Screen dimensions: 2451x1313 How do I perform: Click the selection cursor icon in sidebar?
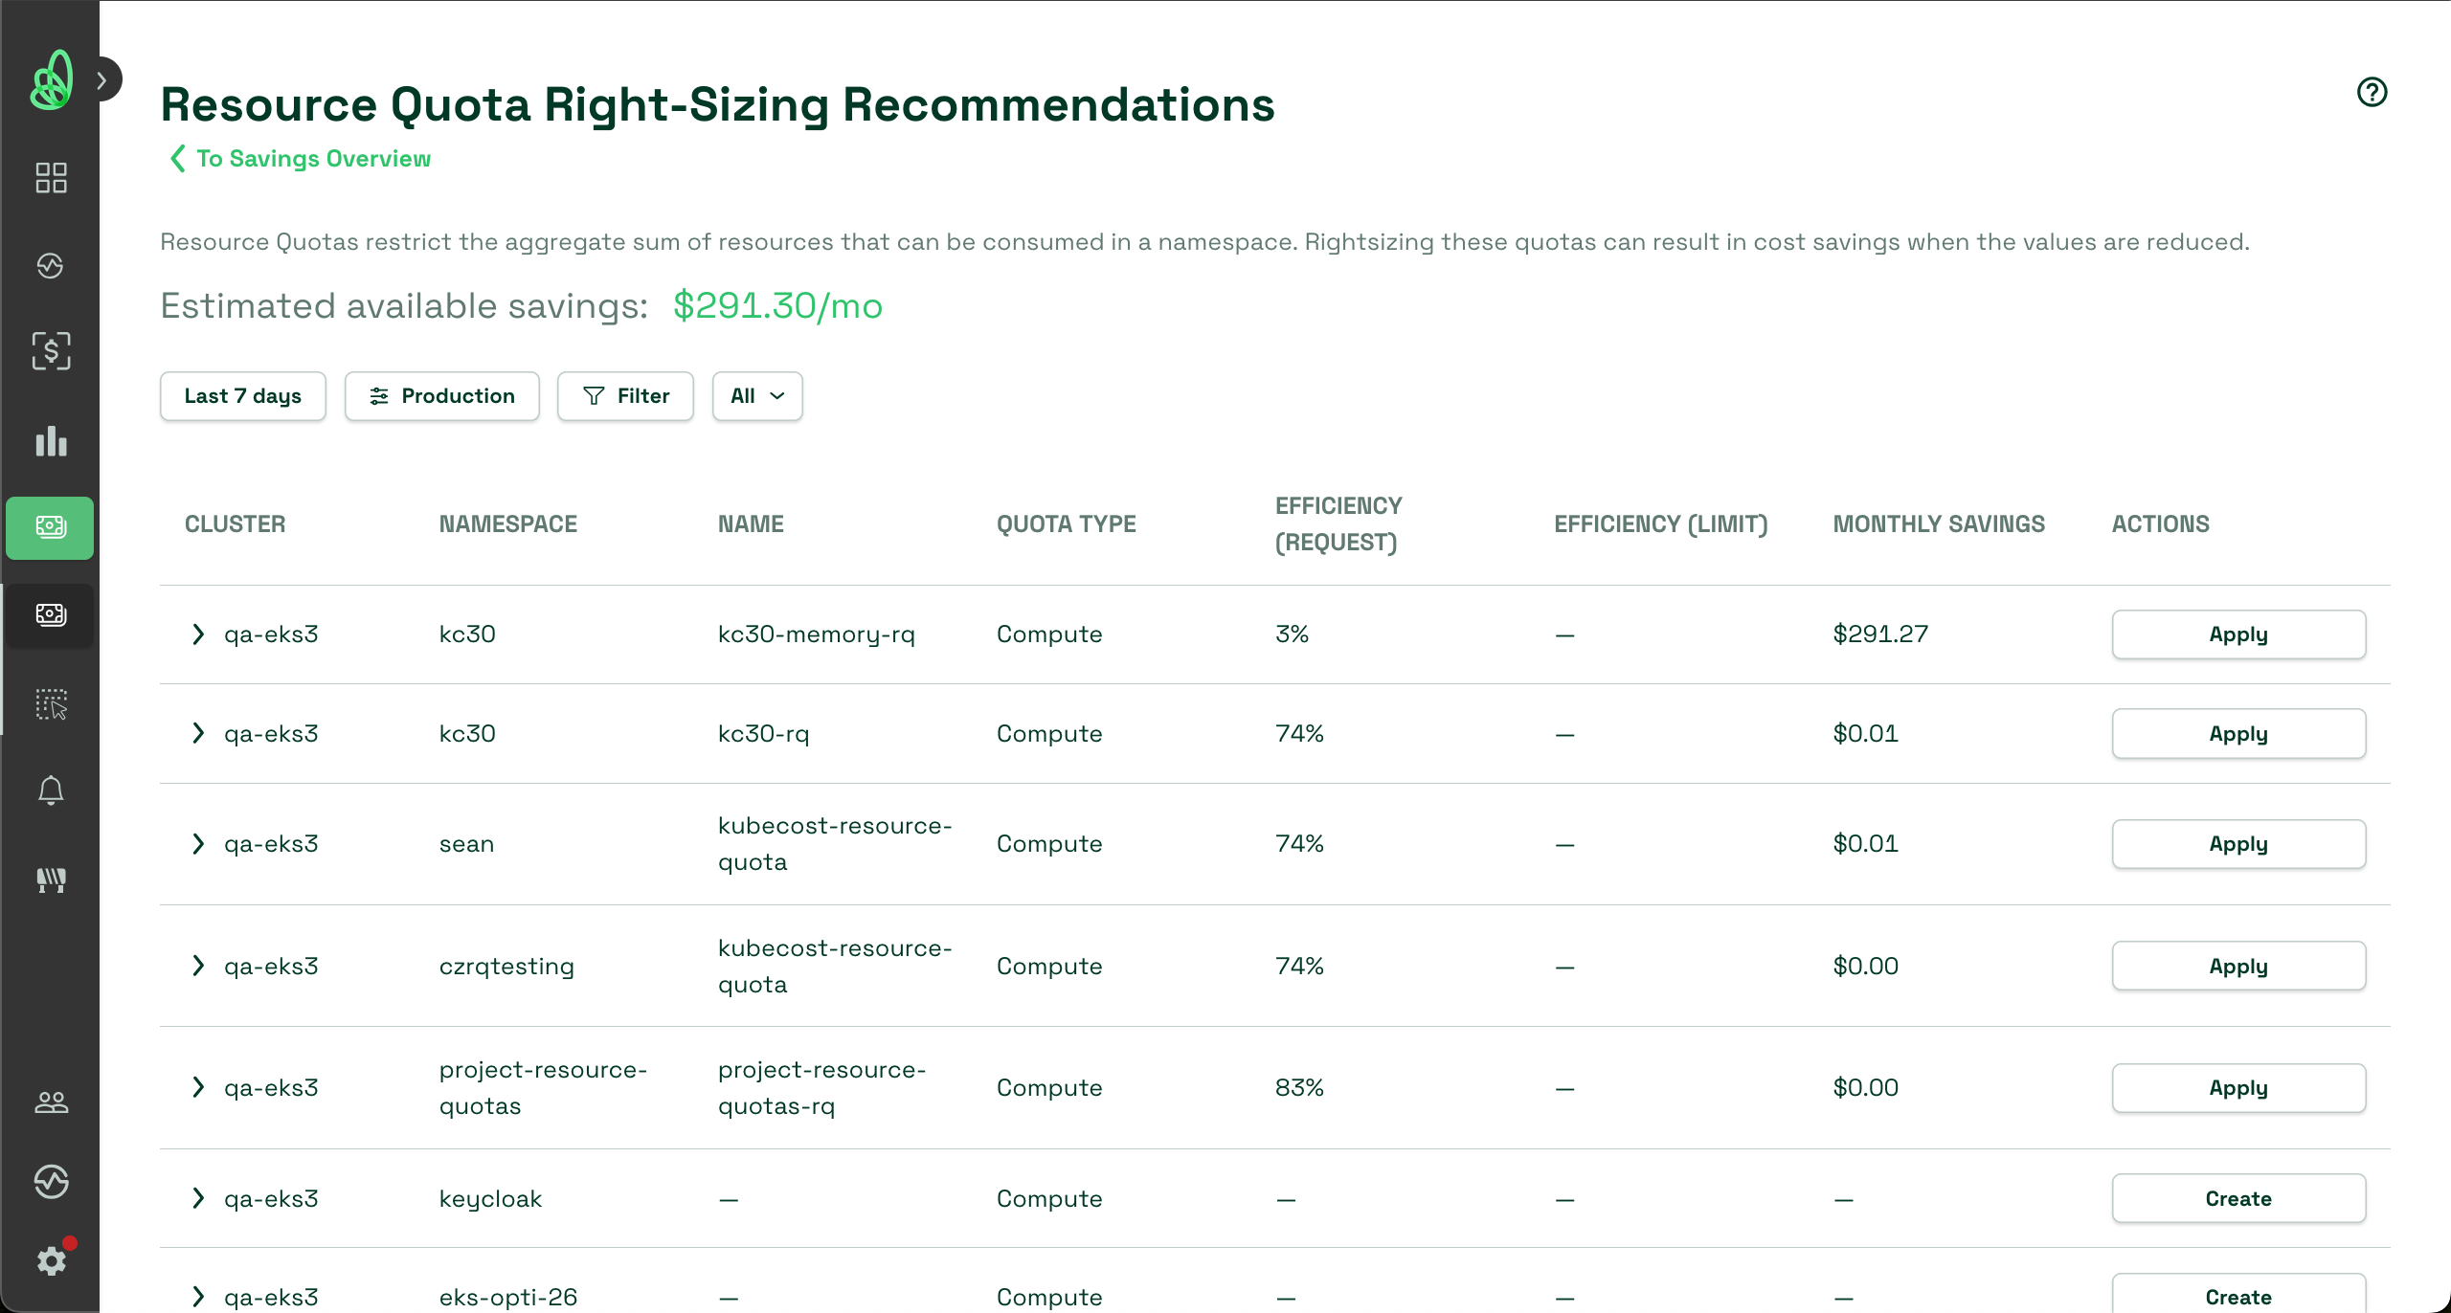(51, 703)
